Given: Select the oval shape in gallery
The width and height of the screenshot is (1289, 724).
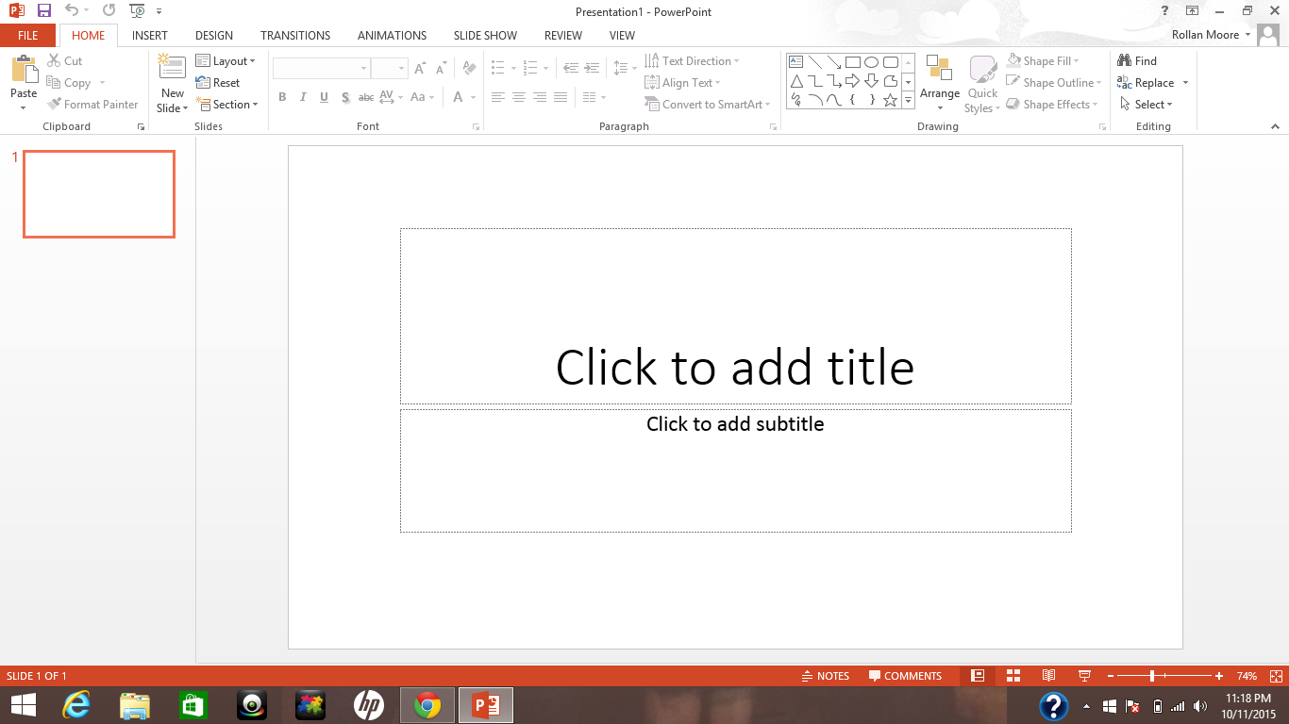Looking at the screenshot, I should click(x=871, y=62).
